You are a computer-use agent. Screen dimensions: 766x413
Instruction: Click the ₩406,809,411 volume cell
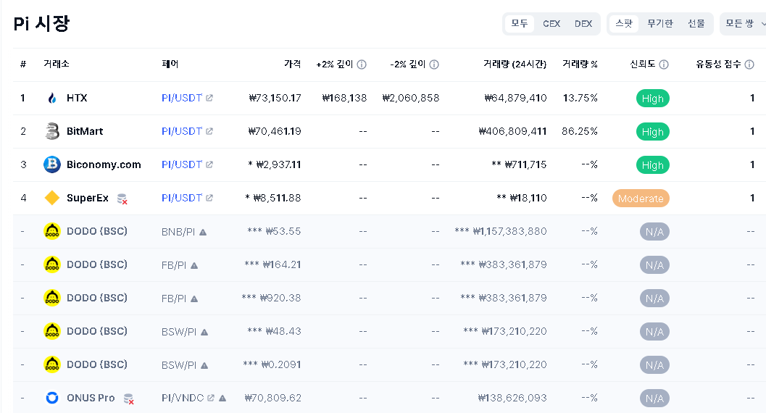512,131
